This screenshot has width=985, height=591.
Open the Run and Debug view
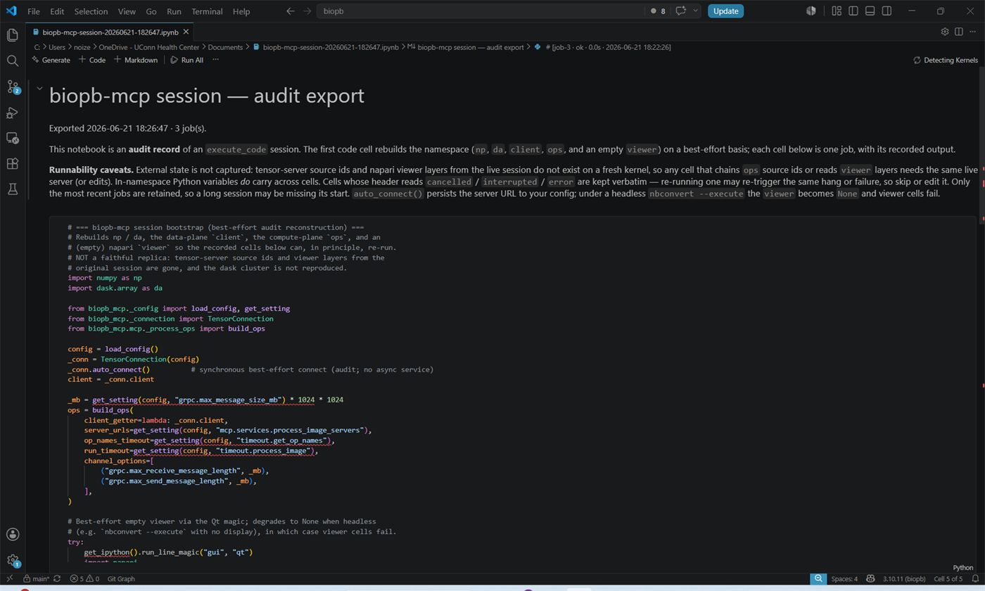(13, 113)
